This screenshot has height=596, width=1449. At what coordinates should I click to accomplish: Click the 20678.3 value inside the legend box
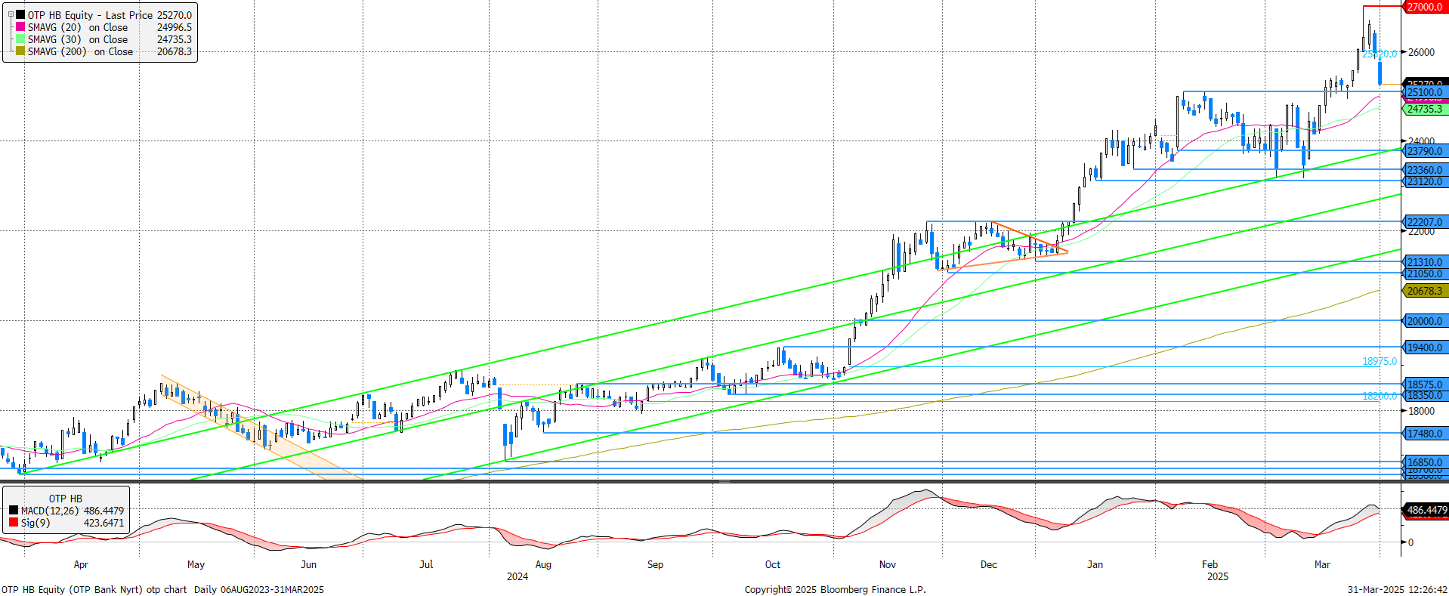[x=175, y=51]
